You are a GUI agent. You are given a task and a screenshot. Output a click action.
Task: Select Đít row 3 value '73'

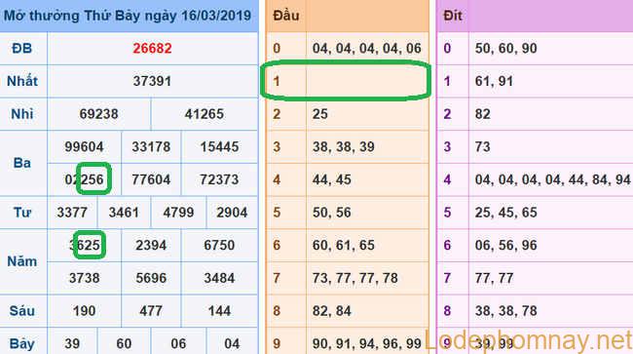482,146
